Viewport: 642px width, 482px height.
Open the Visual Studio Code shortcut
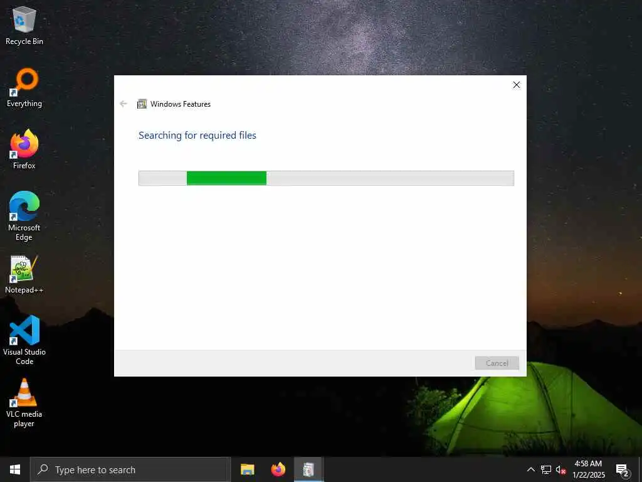click(24, 340)
